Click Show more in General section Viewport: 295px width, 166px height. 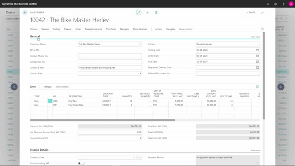[x=255, y=37]
